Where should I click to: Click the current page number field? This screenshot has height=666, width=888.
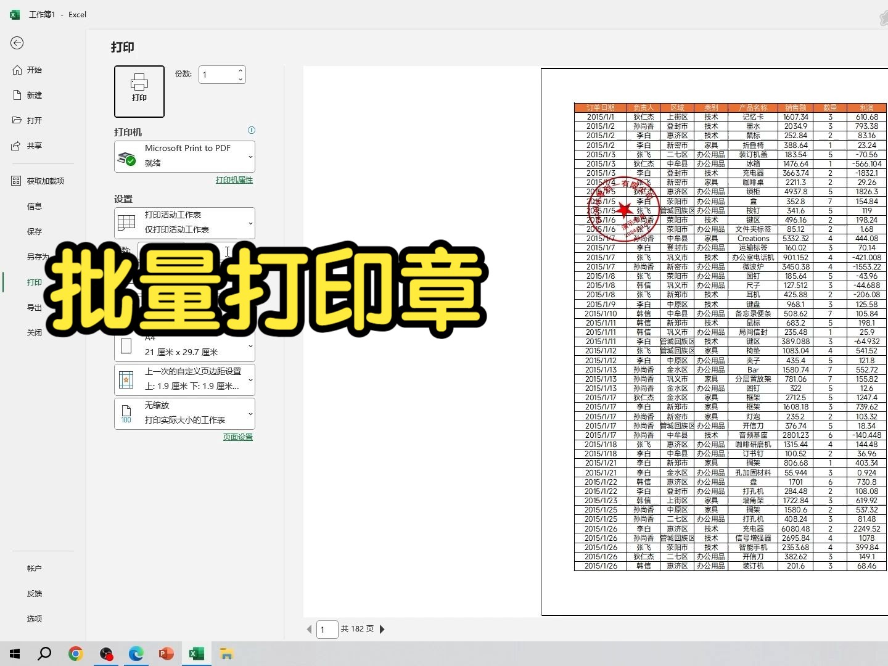(x=327, y=630)
